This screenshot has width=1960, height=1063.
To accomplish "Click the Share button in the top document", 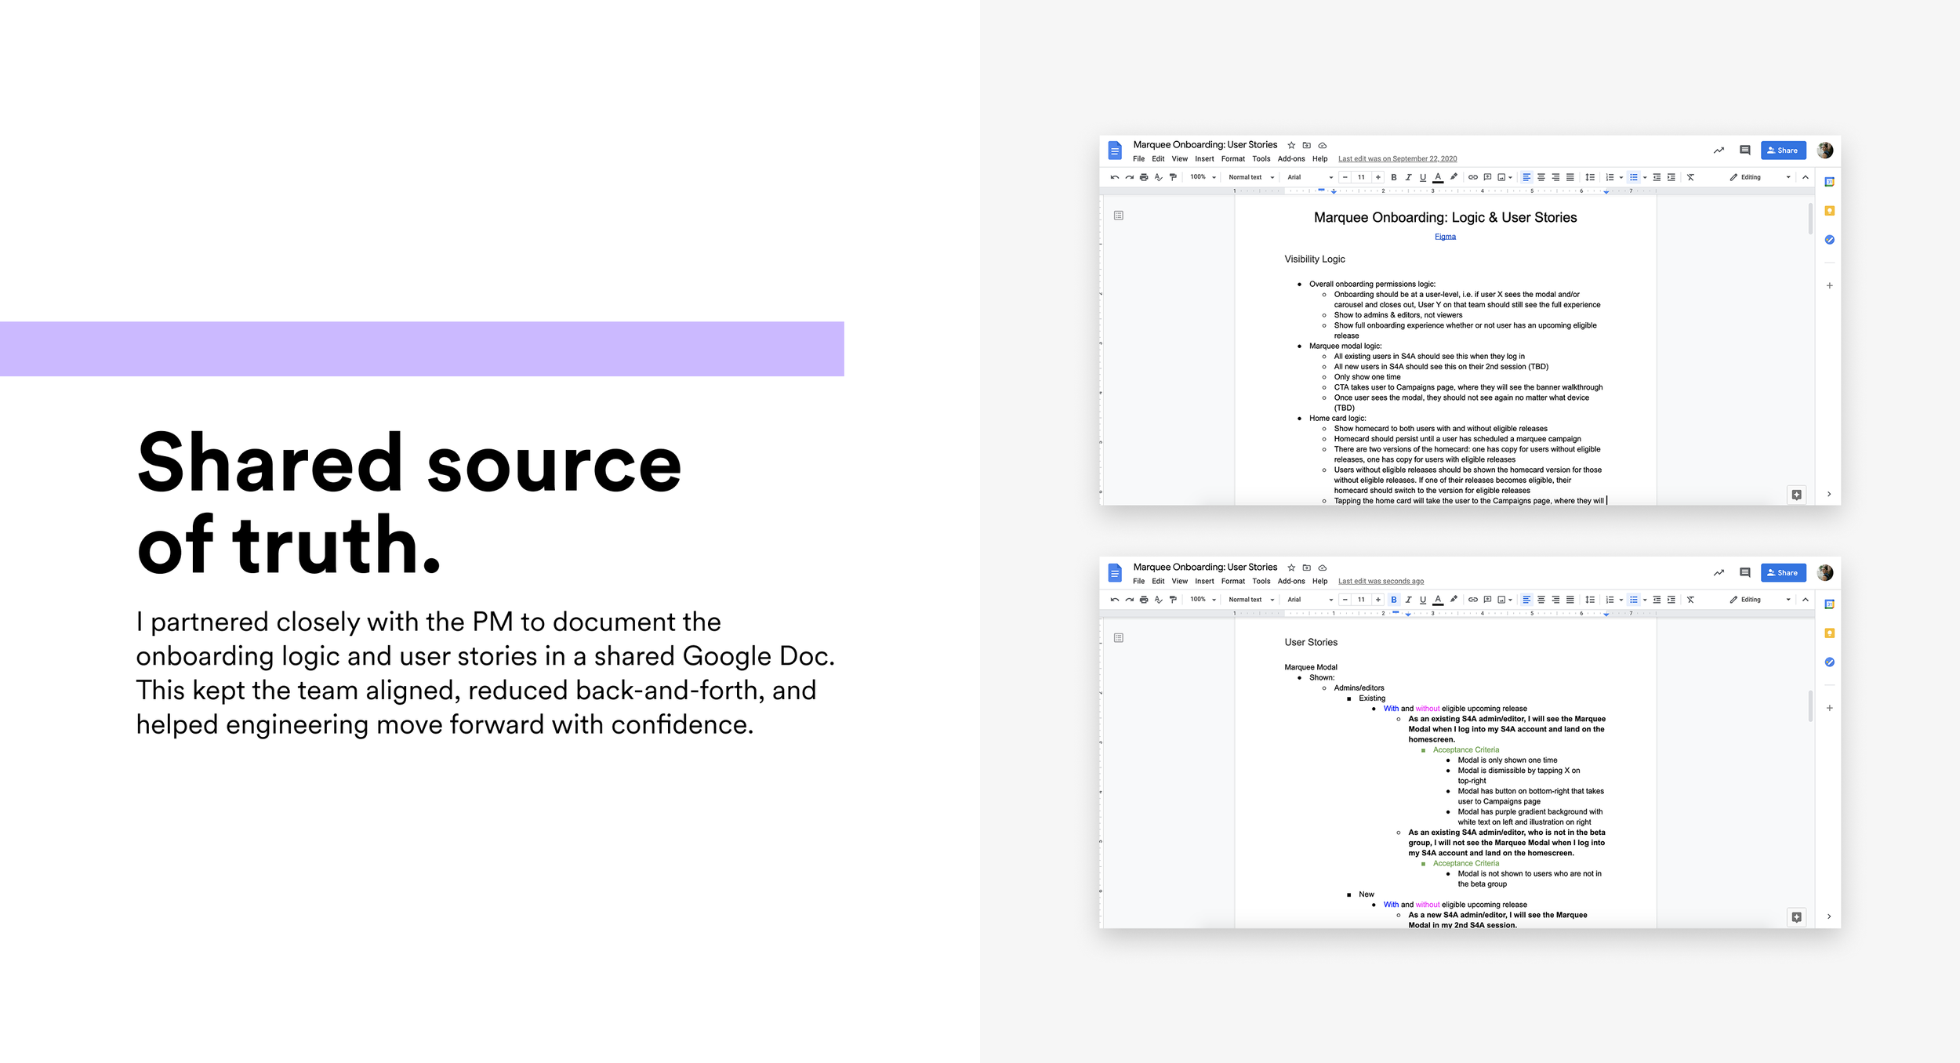I will 1783,151.
